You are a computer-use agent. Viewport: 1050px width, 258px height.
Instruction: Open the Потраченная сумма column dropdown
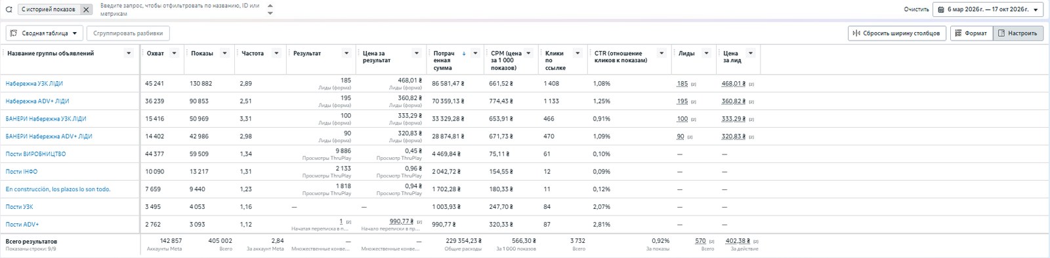tap(475, 54)
